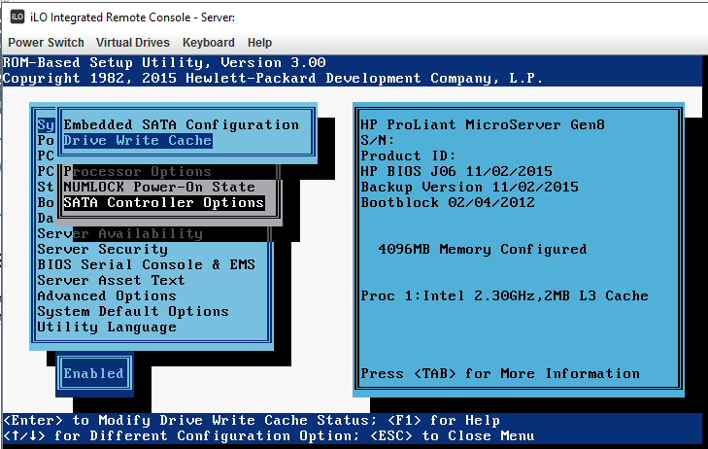Open BIOS Serial Console & EMS
The width and height of the screenshot is (708, 449).
(147, 264)
